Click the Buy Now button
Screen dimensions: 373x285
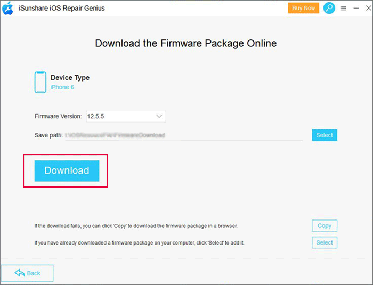[x=303, y=8]
